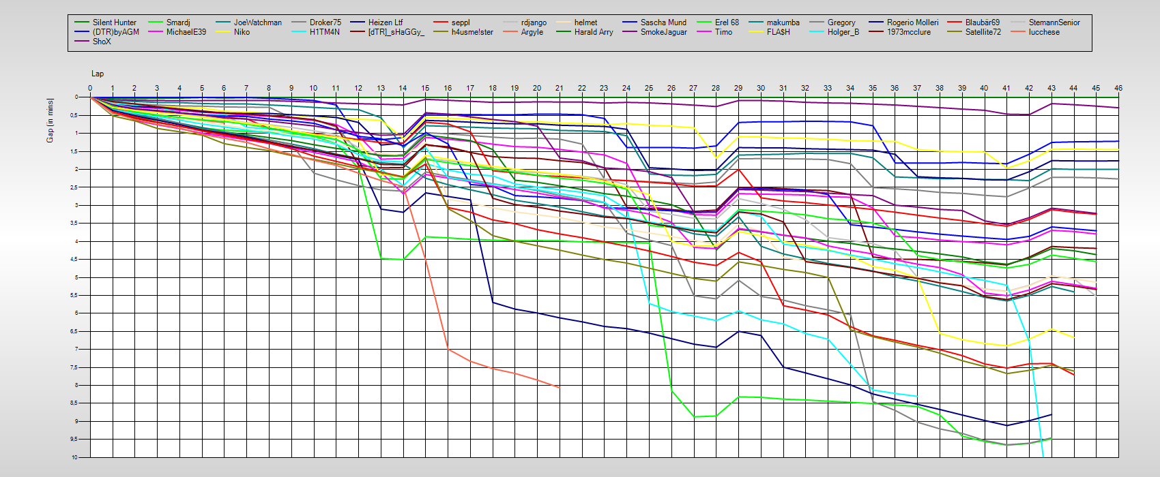Select Sascha Mund in the legend
This screenshot has width=1160, height=477.
point(663,22)
